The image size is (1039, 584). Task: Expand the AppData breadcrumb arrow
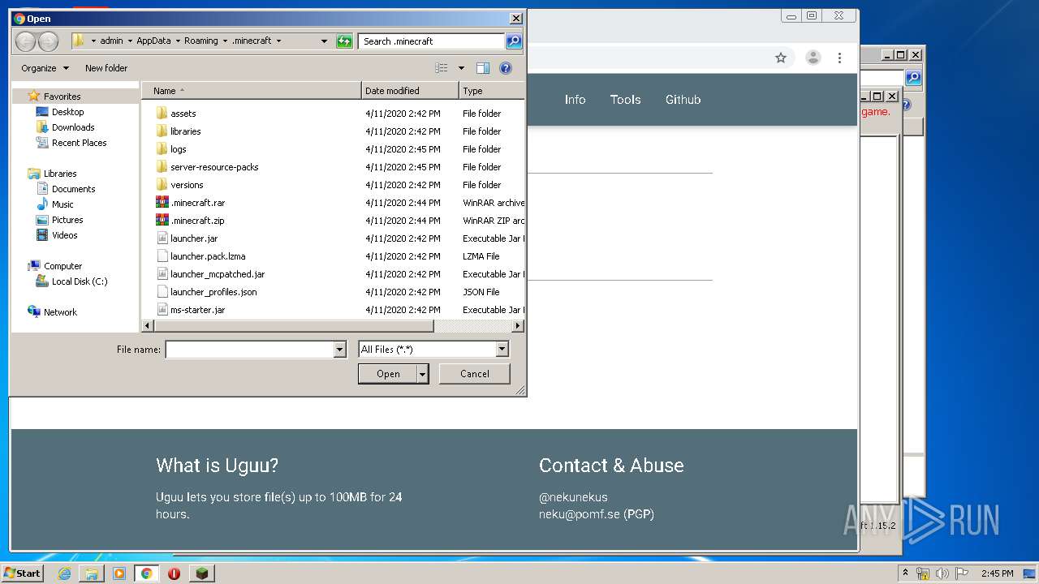click(177, 41)
